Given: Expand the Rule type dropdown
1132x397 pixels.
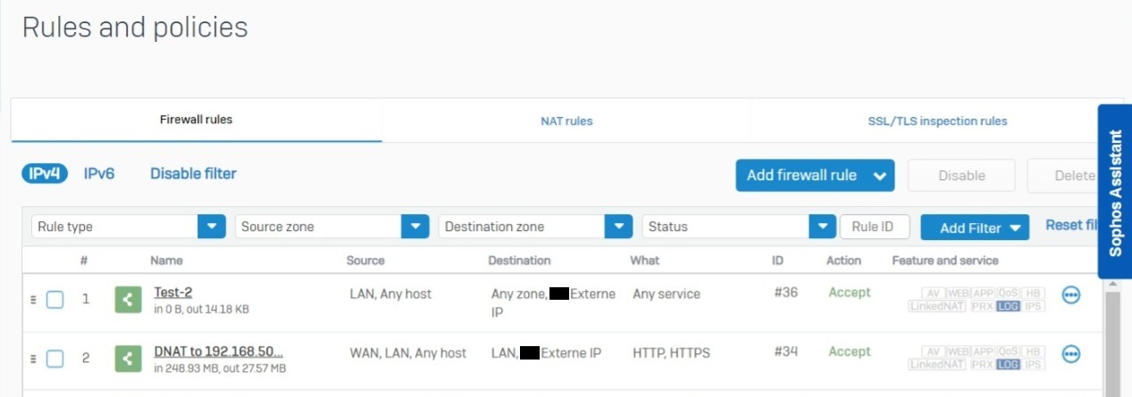Looking at the screenshot, I should coord(211,227).
